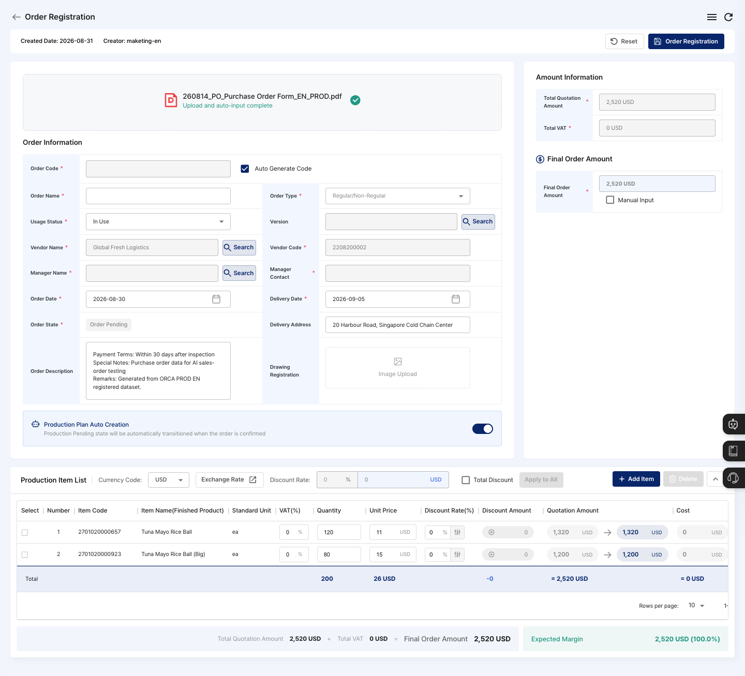Collapse the Production Item List panel
745x676 pixels.
tap(716, 479)
